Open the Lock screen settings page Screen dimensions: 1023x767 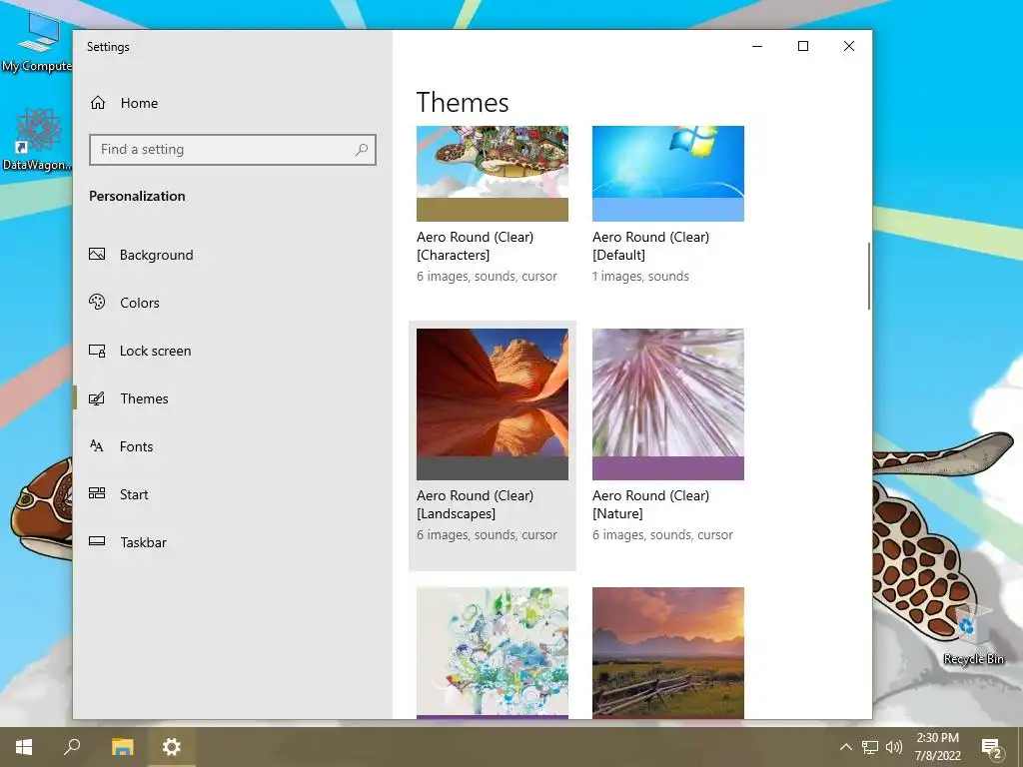155,351
